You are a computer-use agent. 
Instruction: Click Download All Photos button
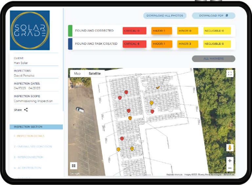[x=165, y=15]
